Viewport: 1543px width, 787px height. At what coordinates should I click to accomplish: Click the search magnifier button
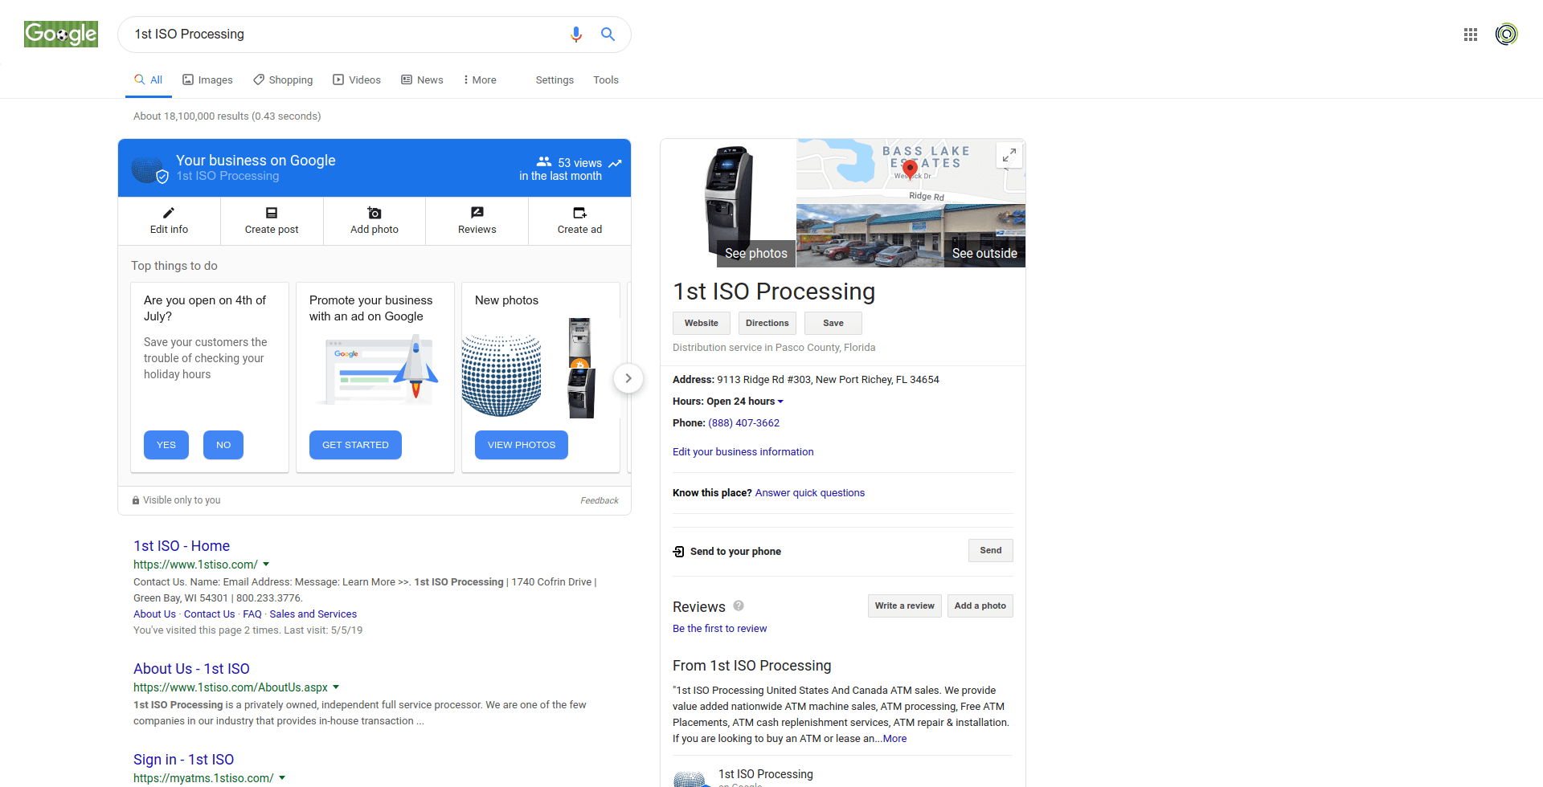coord(608,35)
